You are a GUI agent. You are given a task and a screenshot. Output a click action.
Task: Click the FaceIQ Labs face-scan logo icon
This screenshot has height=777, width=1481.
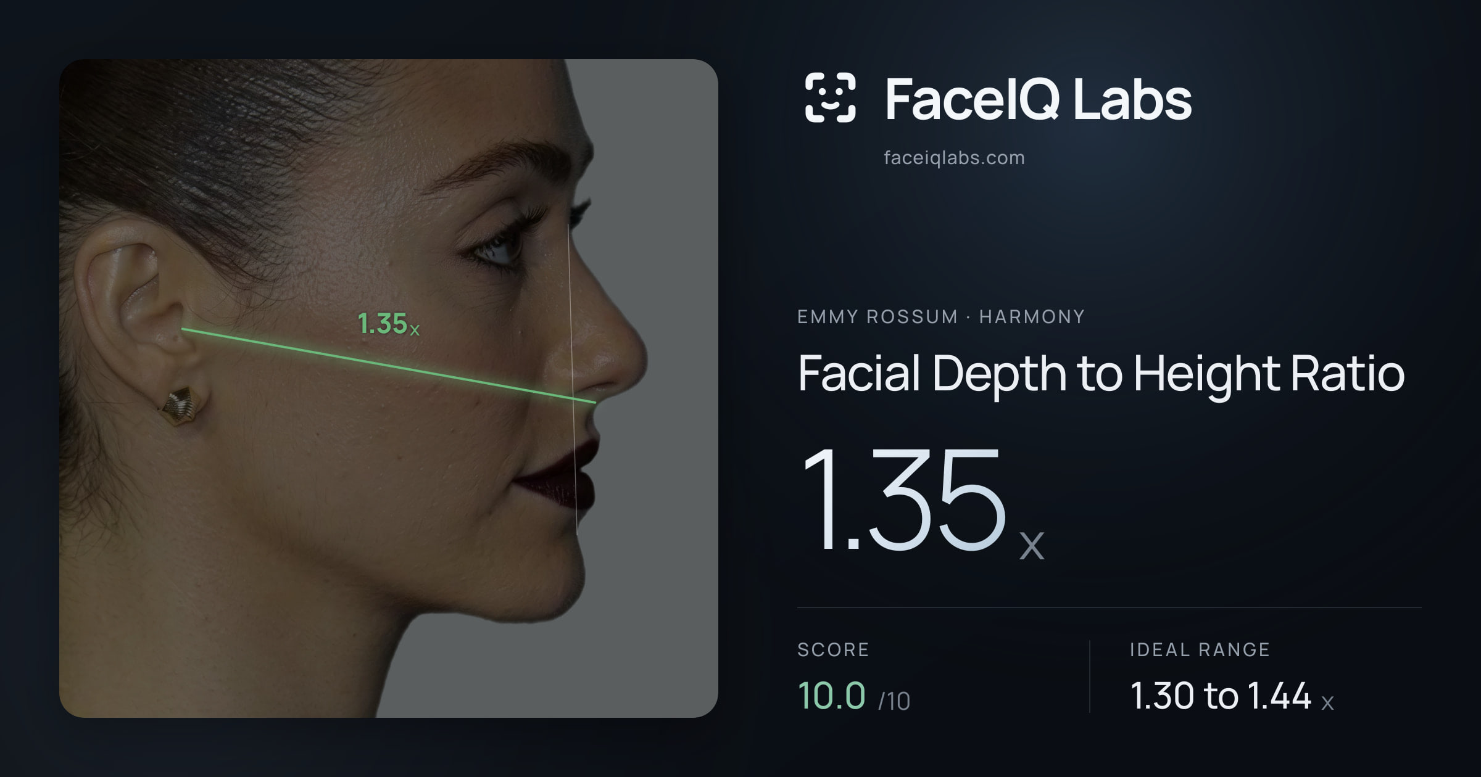coord(830,97)
